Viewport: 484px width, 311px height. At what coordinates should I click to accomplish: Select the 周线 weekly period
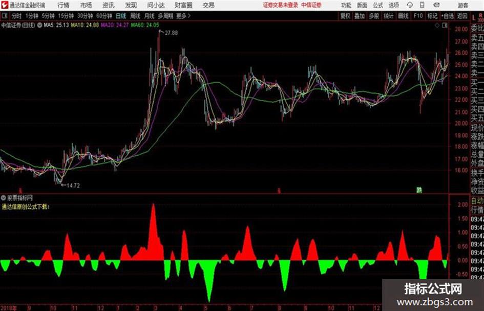tap(135, 16)
